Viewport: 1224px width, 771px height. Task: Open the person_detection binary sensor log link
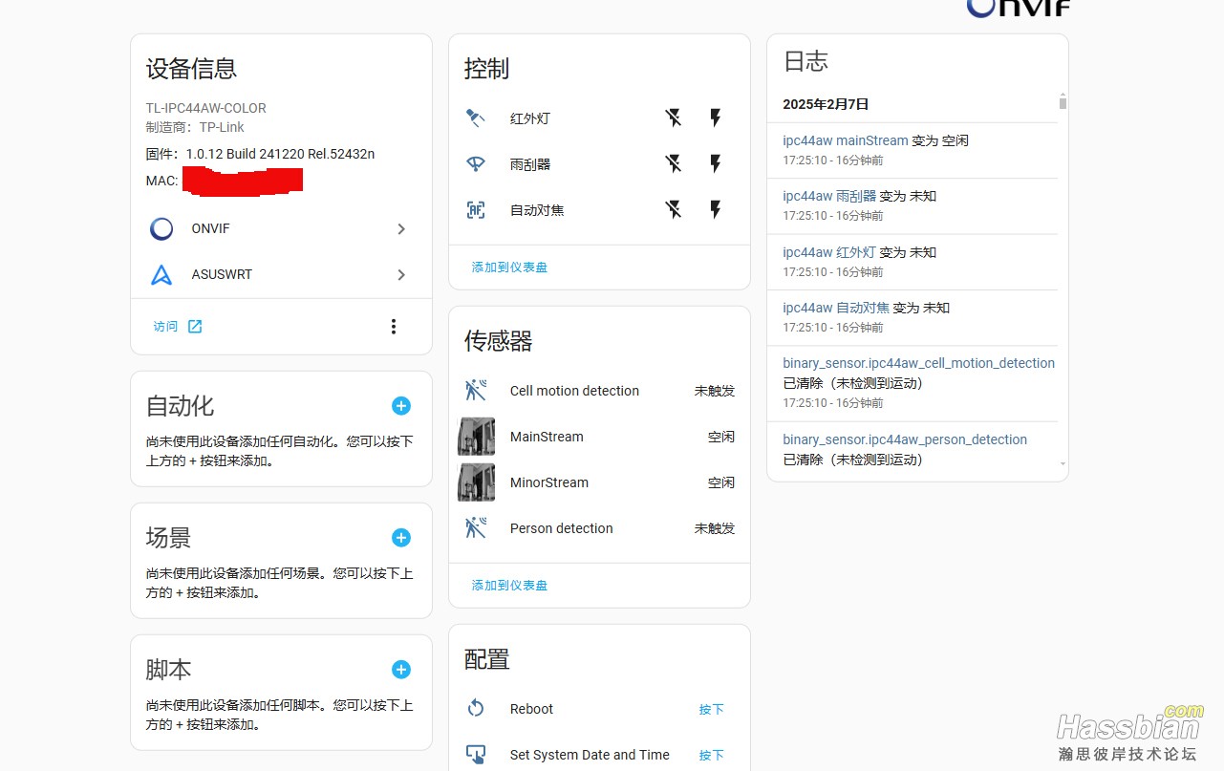[905, 439]
